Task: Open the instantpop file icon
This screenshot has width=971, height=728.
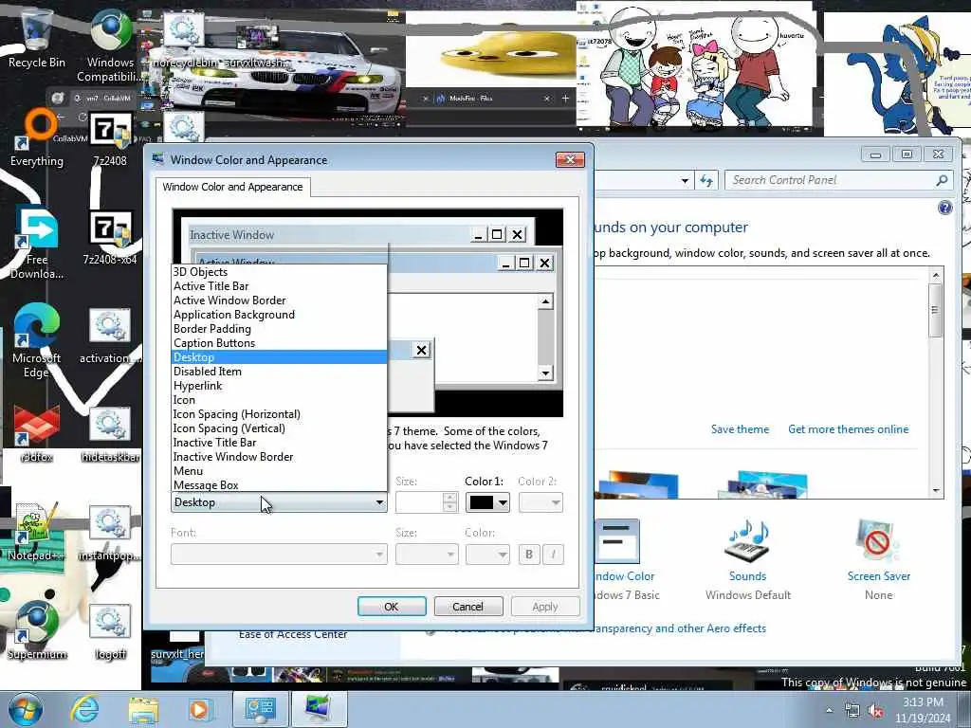Action: (110, 534)
